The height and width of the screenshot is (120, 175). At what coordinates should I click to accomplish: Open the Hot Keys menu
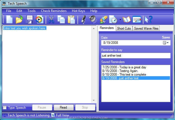[79, 11]
